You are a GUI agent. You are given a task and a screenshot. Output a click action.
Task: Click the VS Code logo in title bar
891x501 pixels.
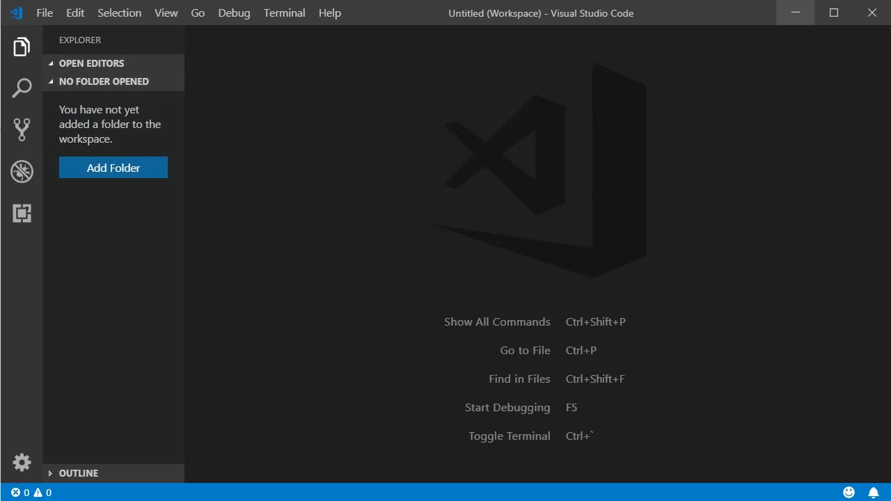(15, 13)
